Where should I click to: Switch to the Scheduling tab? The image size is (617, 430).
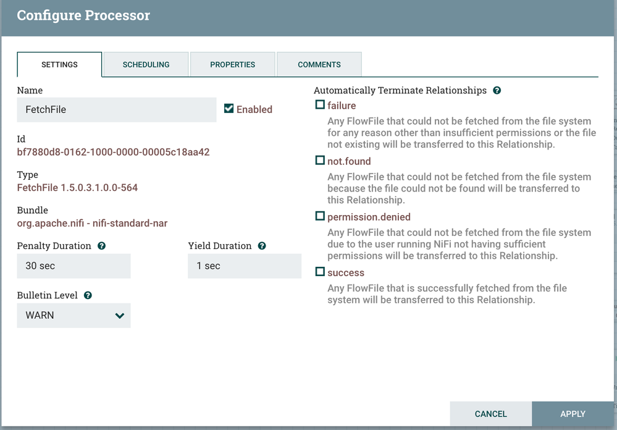coord(146,64)
